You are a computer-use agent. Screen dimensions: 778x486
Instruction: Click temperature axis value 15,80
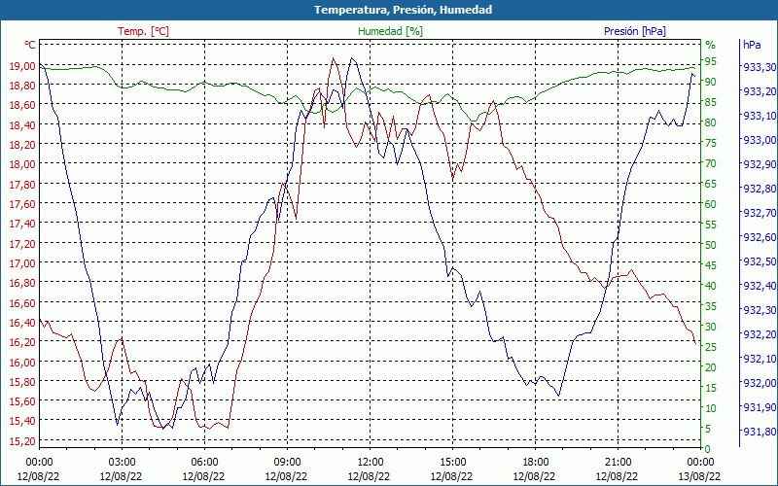tap(22, 382)
